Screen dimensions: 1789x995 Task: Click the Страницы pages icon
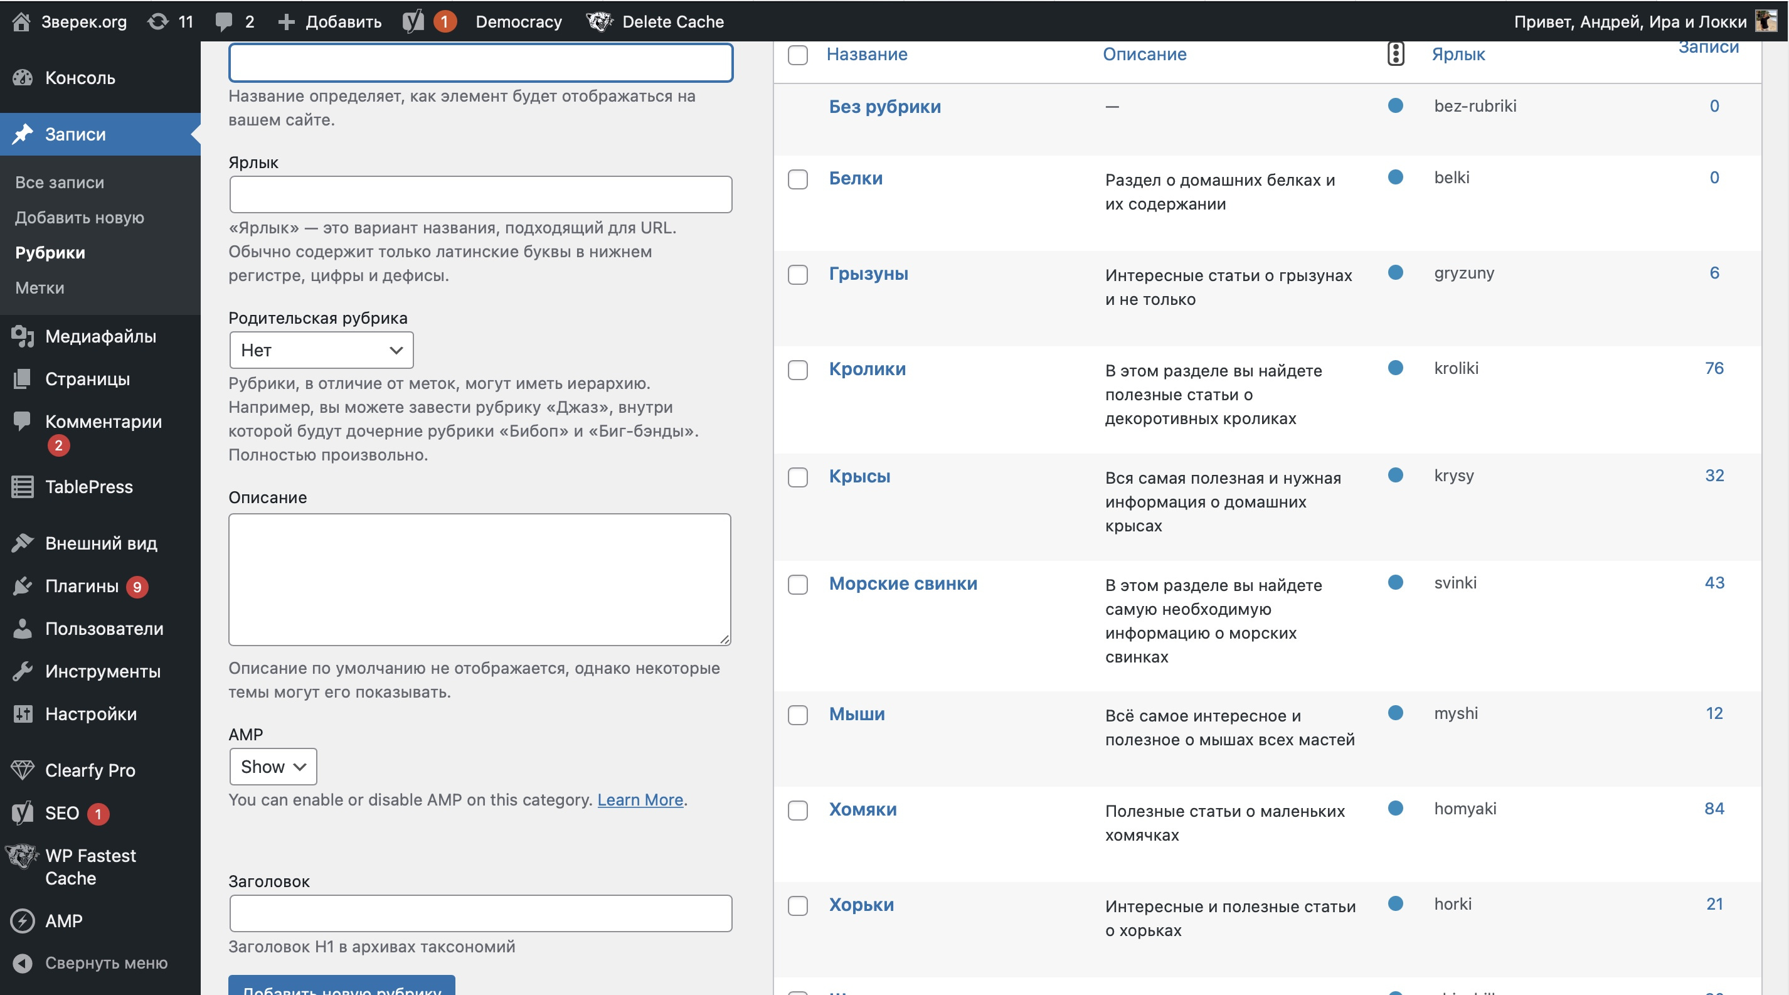point(22,379)
